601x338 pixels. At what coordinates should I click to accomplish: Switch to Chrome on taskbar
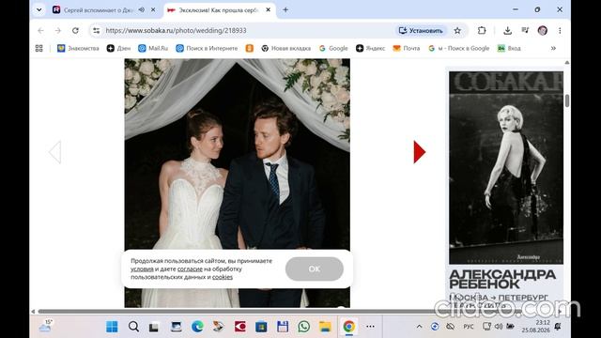click(x=348, y=327)
